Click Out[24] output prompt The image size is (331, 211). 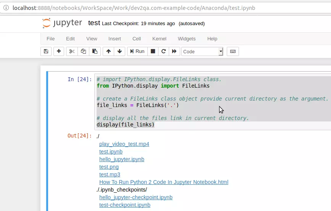(80, 136)
